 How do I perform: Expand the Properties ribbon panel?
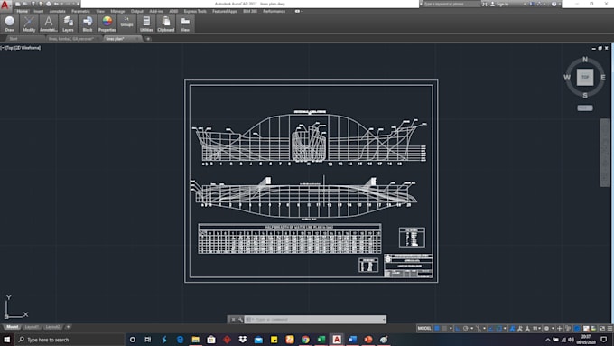coord(107,23)
